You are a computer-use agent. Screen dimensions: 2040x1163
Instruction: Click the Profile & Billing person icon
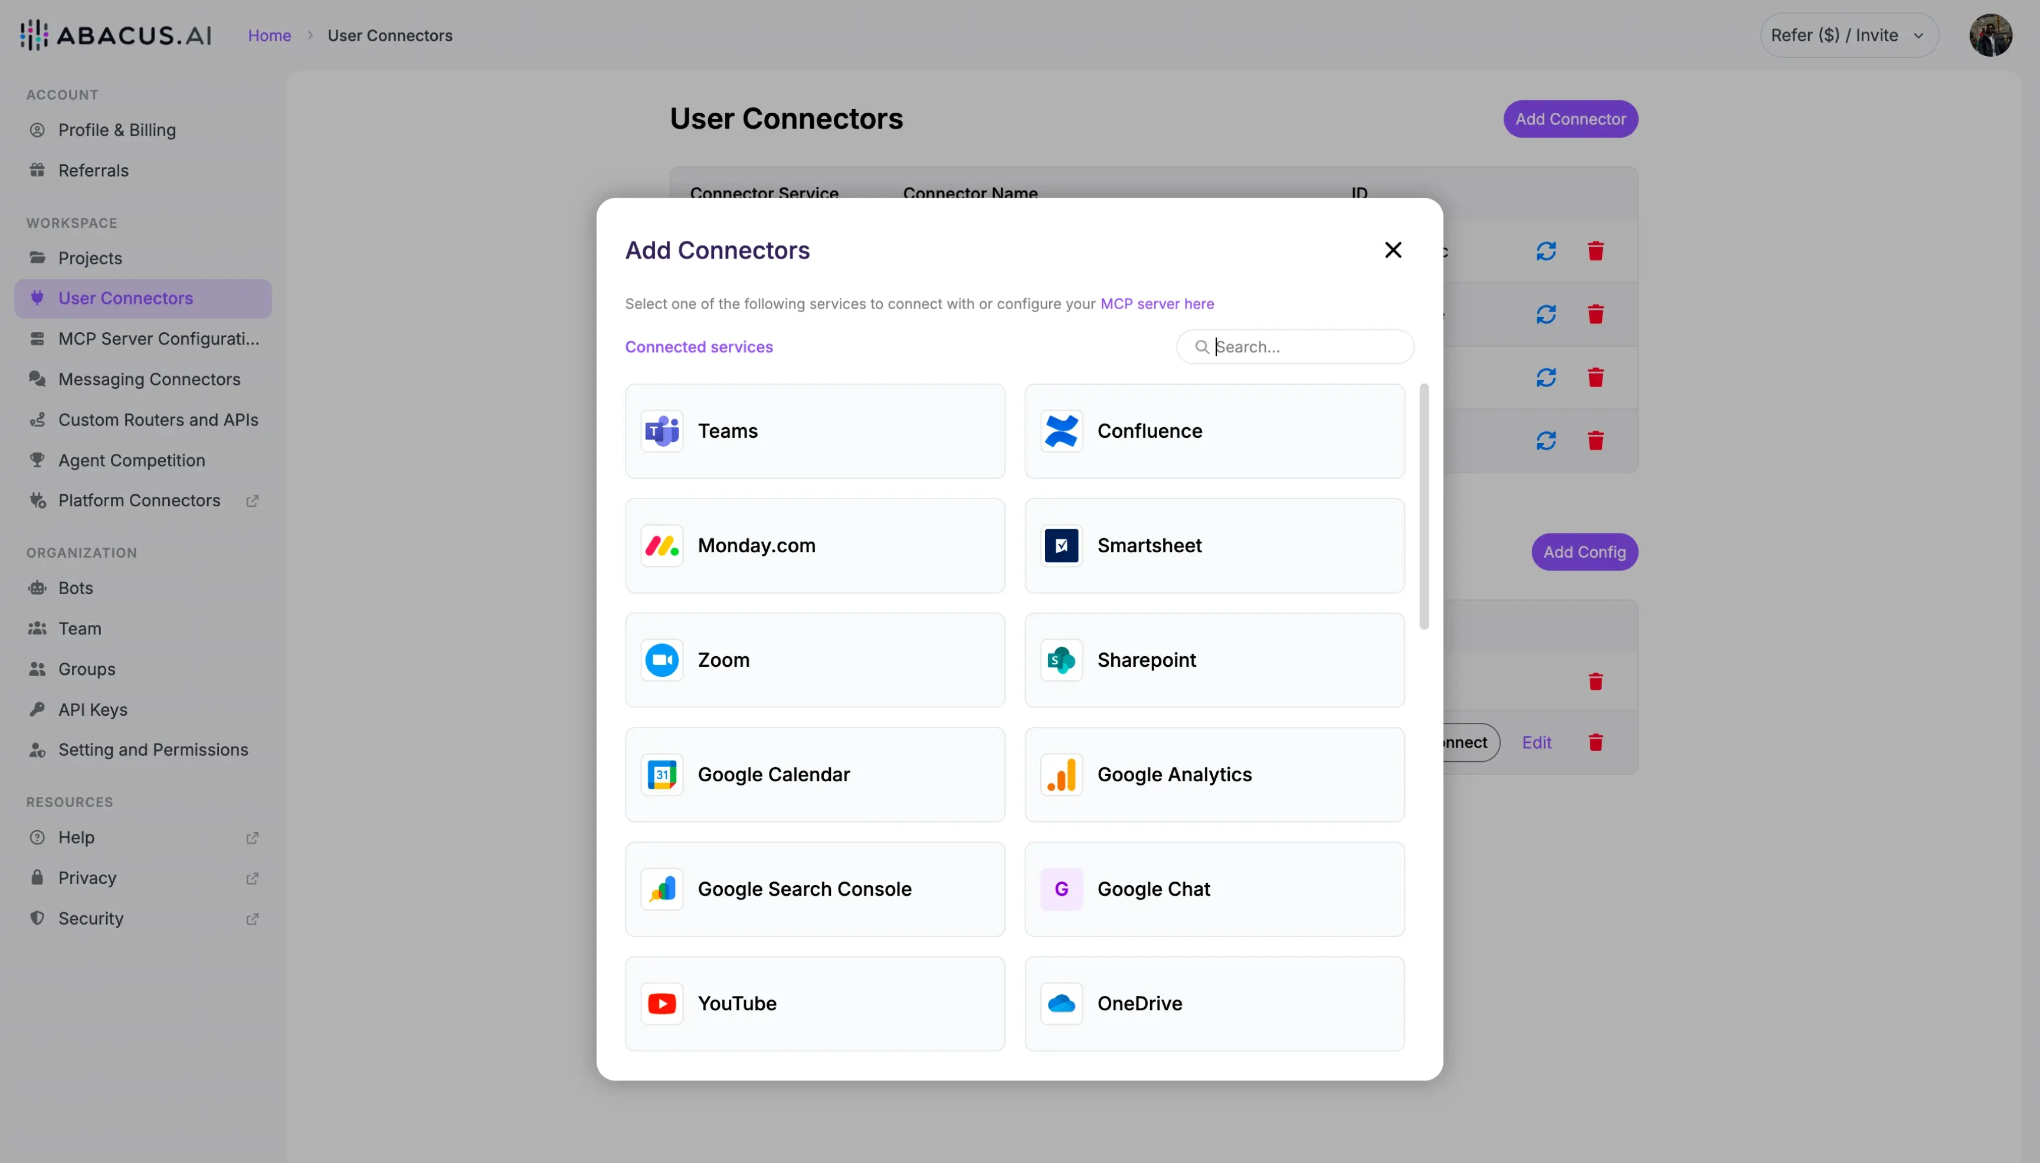pyautogui.click(x=37, y=129)
